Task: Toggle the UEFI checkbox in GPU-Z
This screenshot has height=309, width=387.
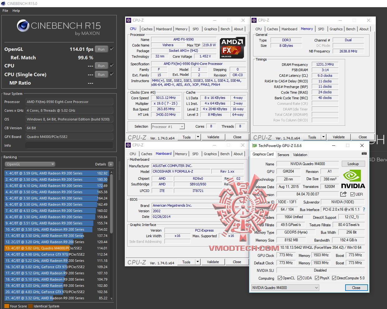Action: coord(352,194)
